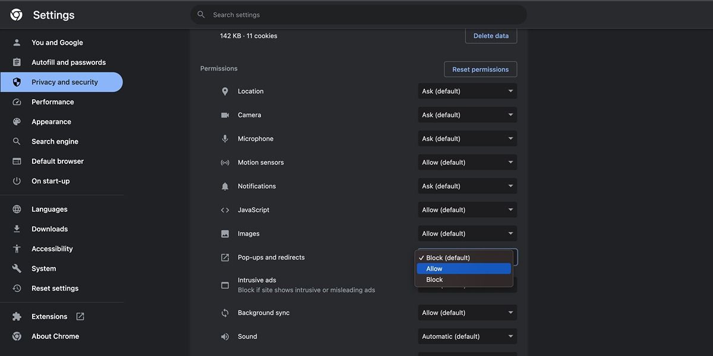The image size is (713, 356).
Task: Select Allow in the open pop-ups dropdown
Action: 463,268
